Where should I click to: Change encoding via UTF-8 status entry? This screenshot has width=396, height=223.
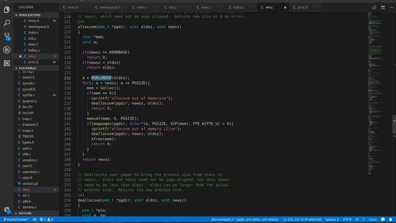coord(346,219)
